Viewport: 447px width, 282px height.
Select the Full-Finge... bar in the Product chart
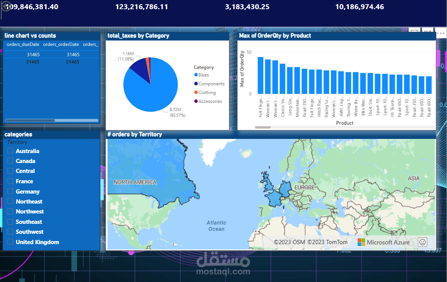click(x=260, y=75)
